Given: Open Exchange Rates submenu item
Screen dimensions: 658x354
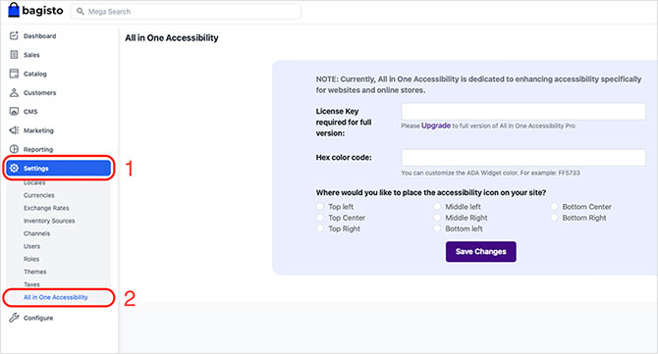Looking at the screenshot, I should [46, 208].
